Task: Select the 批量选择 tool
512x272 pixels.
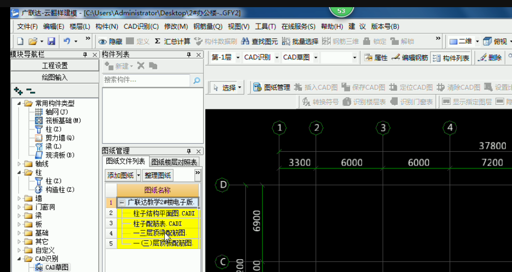Action: click(300, 41)
